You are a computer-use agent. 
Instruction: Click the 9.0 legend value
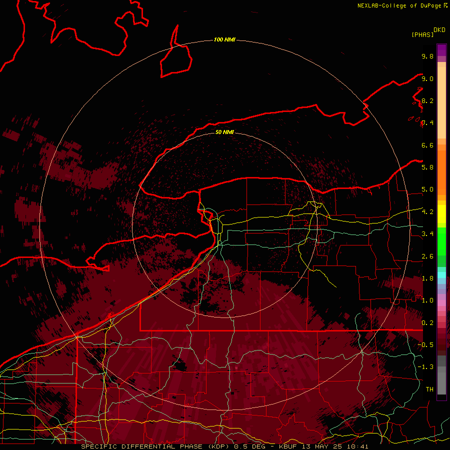click(x=427, y=78)
